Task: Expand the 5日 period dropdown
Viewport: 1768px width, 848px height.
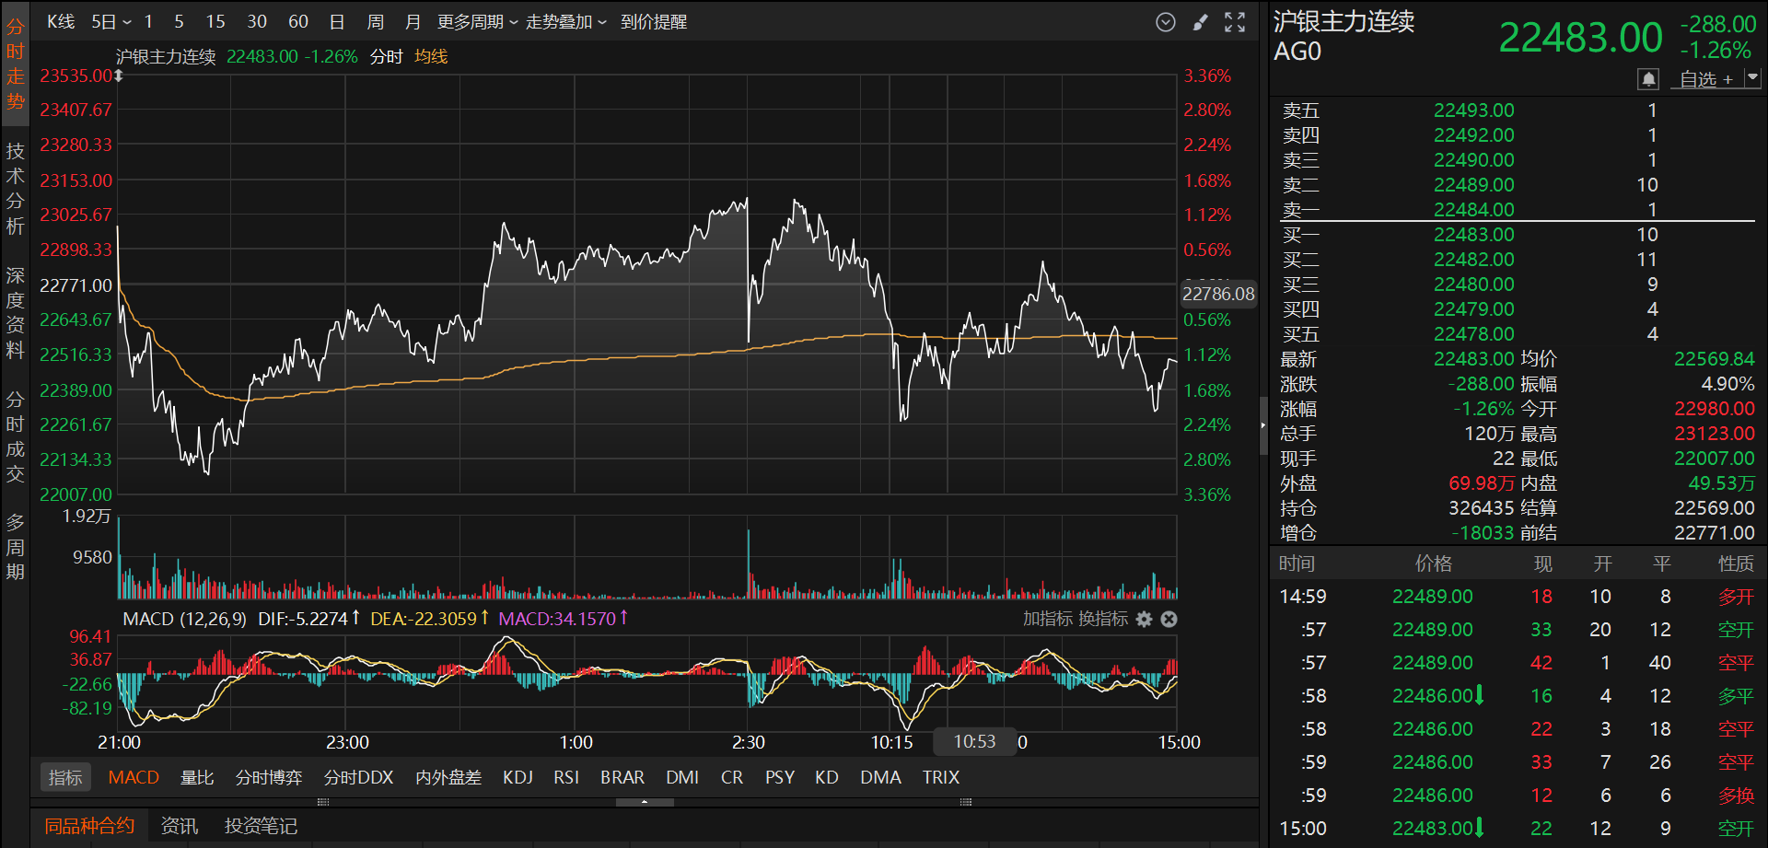Action: click(x=111, y=22)
